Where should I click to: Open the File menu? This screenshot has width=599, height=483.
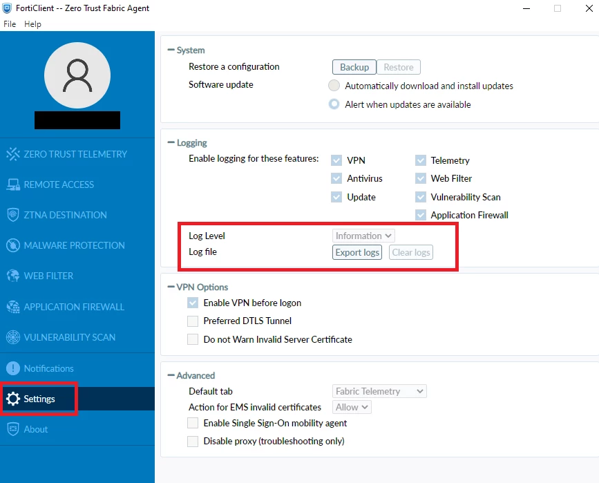pyautogui.click(x=10, y=24)
